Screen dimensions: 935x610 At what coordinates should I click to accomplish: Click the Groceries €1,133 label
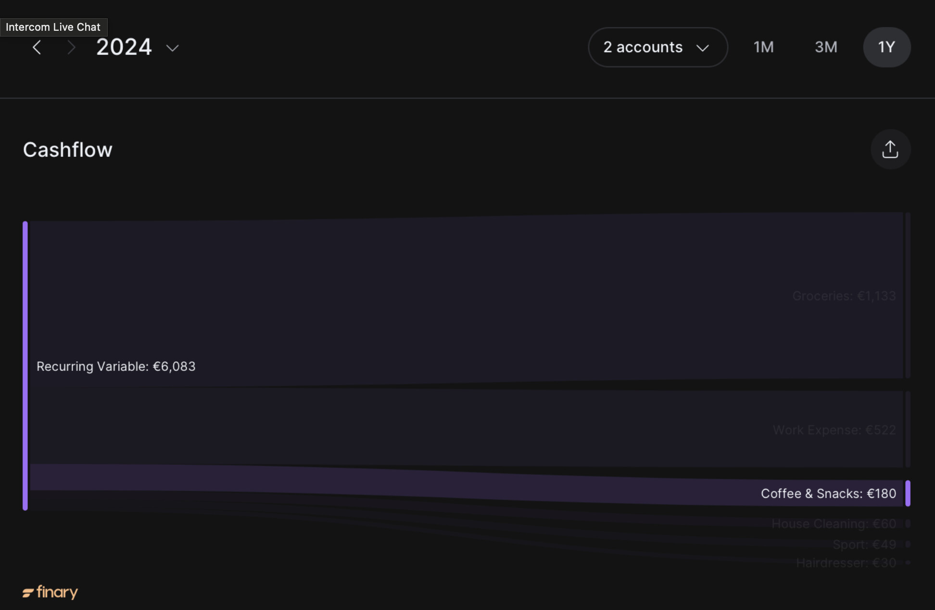coord(844,296)
